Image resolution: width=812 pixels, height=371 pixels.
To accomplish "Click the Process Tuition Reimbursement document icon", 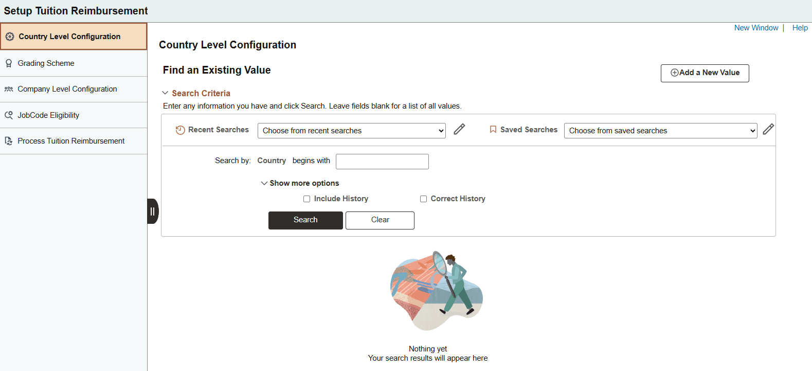I will pyautogui.click(x=9, y=141).
